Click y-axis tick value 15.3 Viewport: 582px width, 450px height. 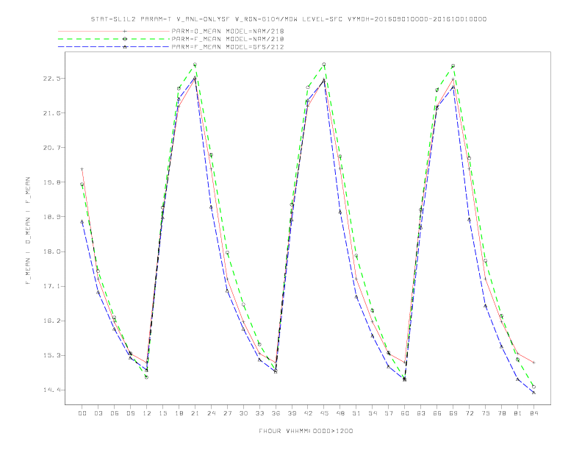pyautogui.click(x=51, y=355)
